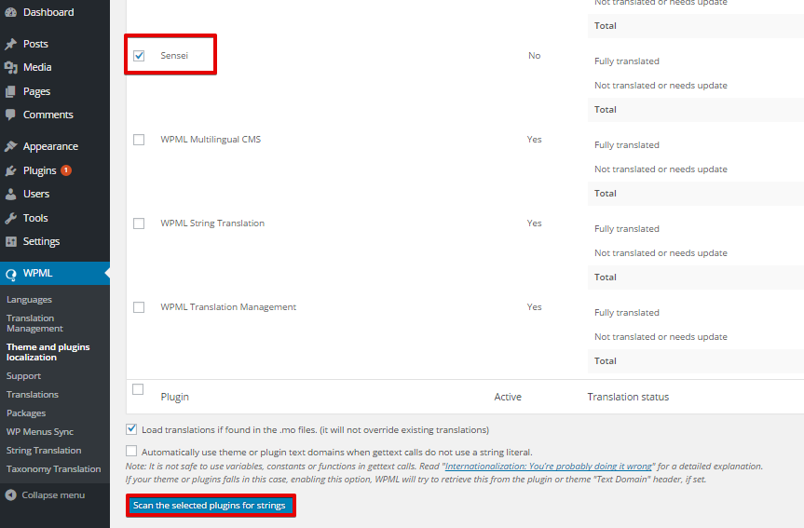The image size is (804, 528).
Task: Open Taxonomy Translation submenu item
Action: click(54, 469)
